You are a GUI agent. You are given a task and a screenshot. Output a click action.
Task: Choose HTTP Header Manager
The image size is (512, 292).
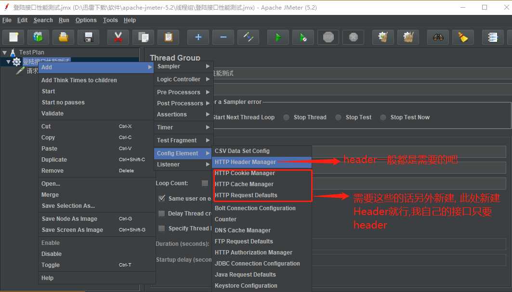click(x=262, y=162)
